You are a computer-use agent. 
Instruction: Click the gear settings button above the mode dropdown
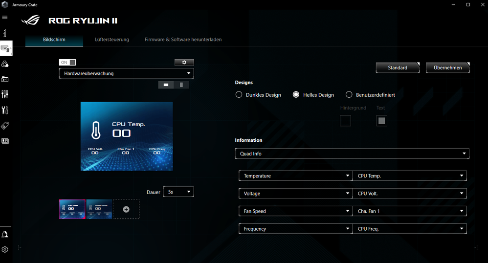[184, 62]
